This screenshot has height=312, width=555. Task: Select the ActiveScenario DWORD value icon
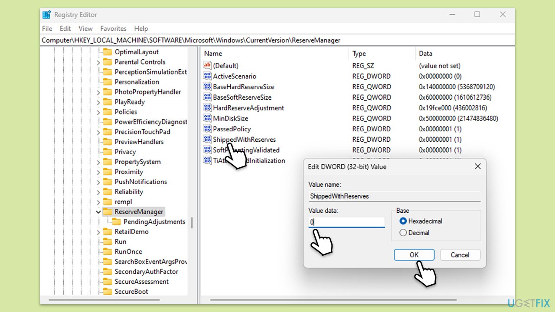208,76
